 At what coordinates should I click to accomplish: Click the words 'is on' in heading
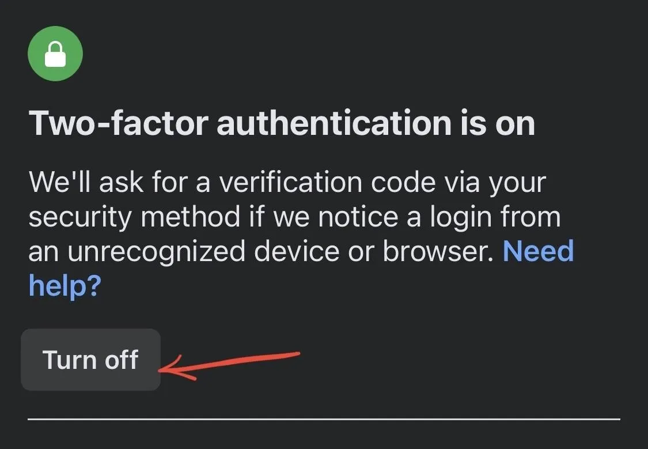(498, 123)
